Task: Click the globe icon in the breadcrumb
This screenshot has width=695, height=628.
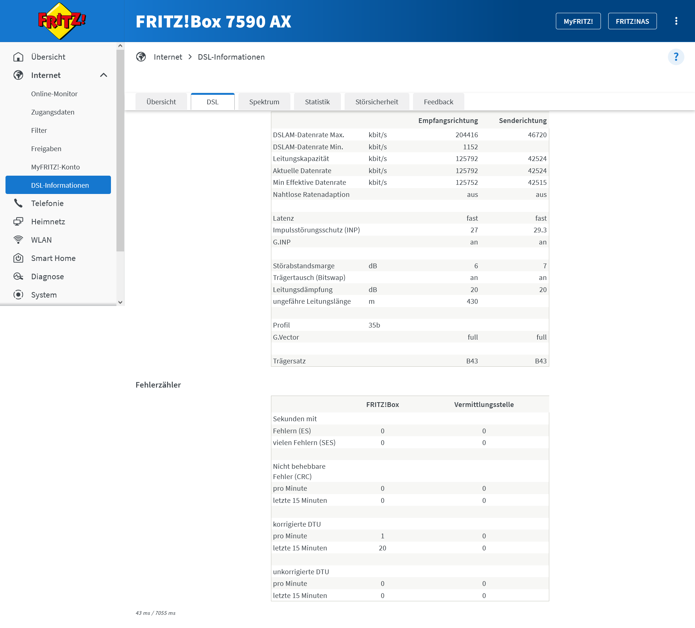Action: coord(141,57)
